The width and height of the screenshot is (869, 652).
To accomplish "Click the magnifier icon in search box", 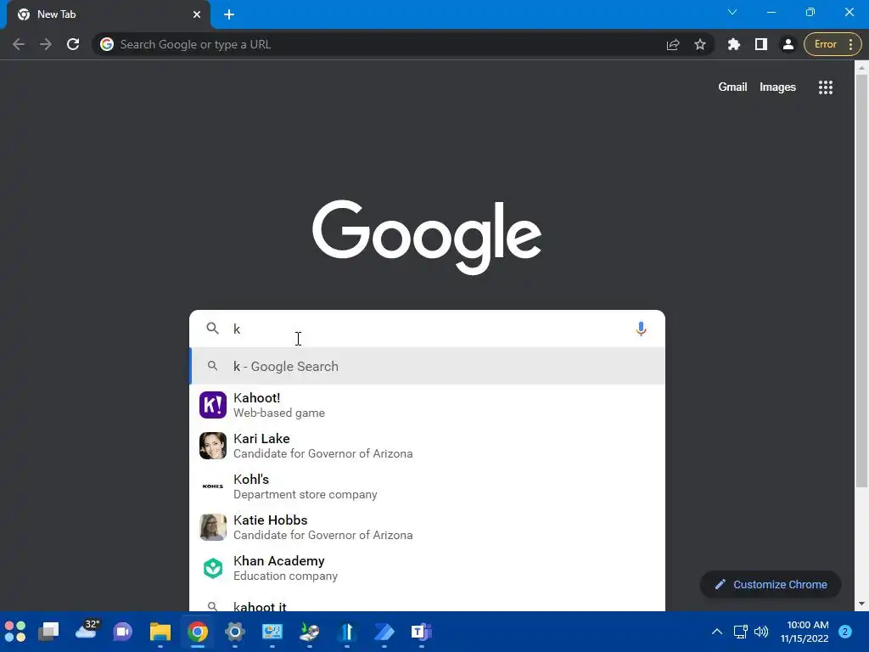I will [x=212, y=329].
